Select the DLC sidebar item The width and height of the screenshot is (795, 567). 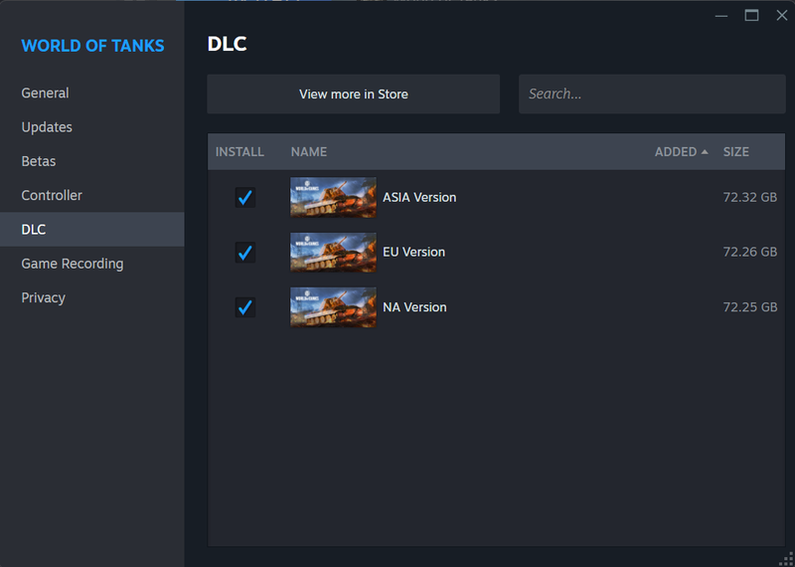92,230
